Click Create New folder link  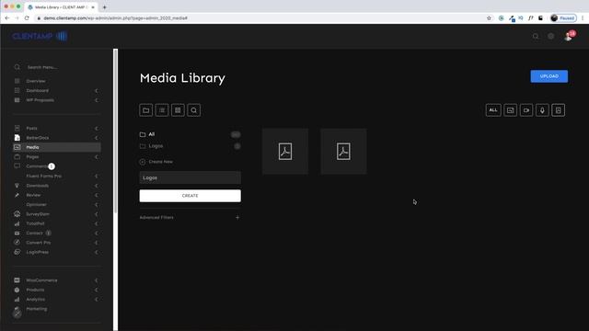pyautogui.click(x=156, y=162)
